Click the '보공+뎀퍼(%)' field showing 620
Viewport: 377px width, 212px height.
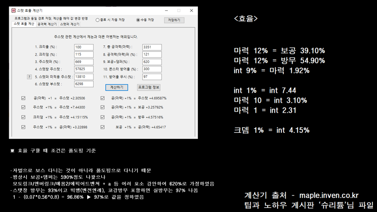click(152, 62)
